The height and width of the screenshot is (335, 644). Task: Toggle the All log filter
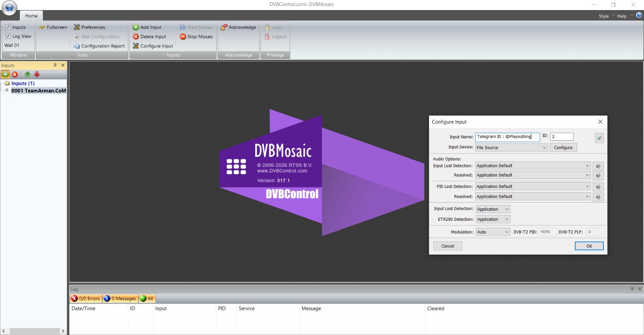[147, 298]
